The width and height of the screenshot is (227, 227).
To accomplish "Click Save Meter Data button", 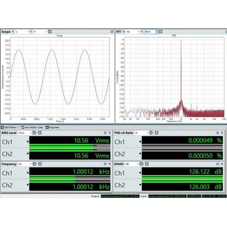I will 32,128.
